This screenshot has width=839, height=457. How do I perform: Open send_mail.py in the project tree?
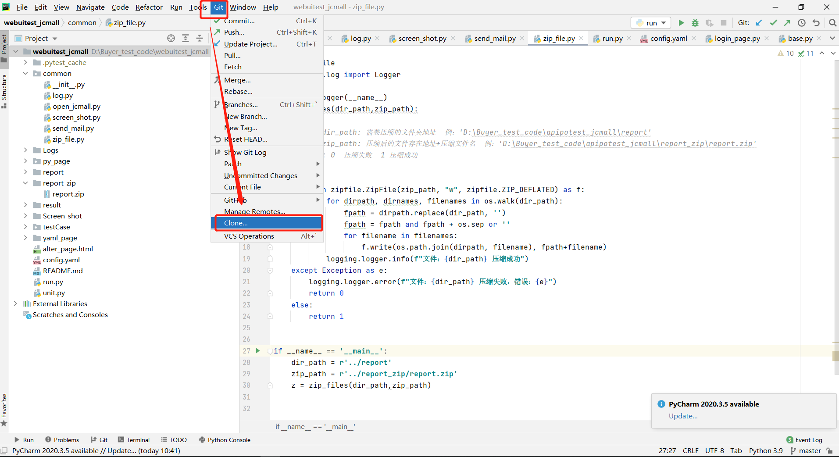point(73,128)
